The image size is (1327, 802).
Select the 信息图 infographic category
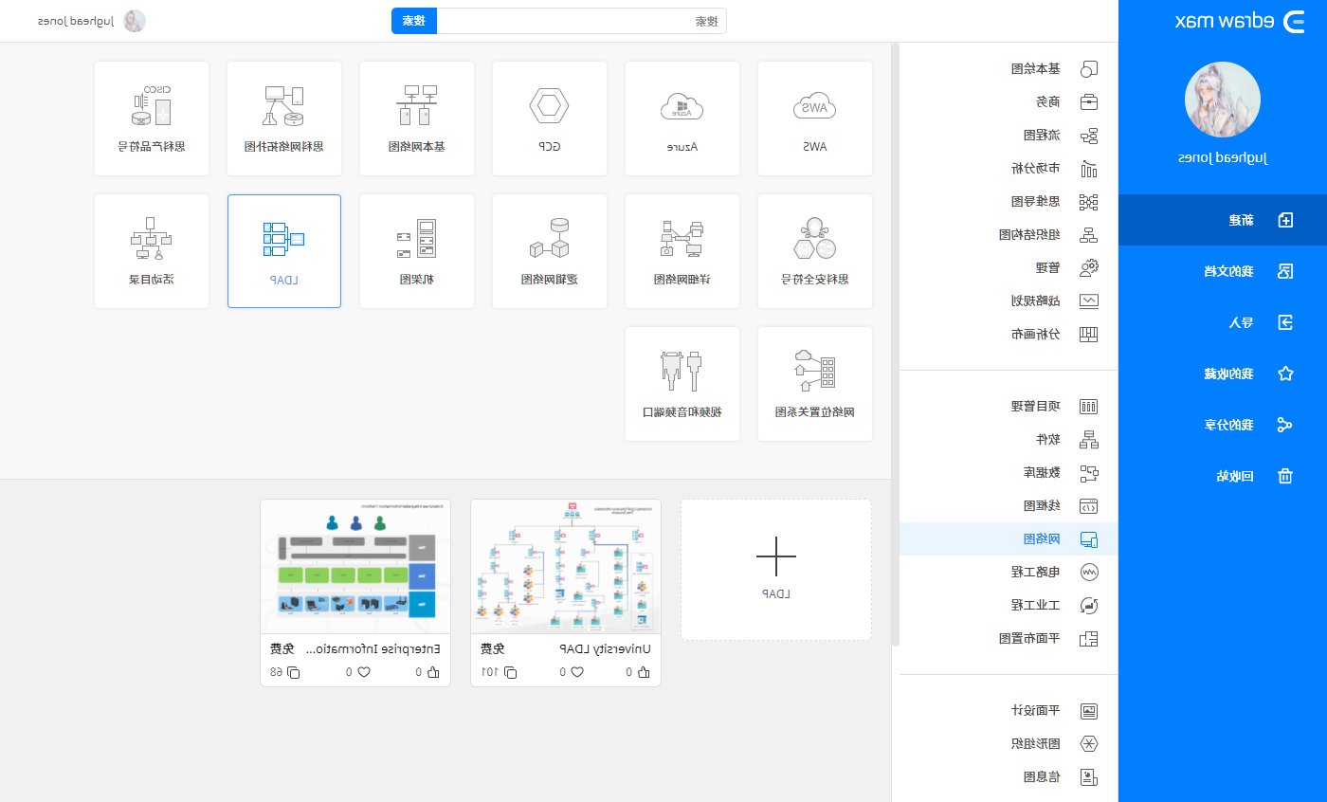[1009, 776]
